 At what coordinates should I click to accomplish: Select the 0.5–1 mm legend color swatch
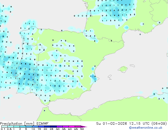[11, 127]
